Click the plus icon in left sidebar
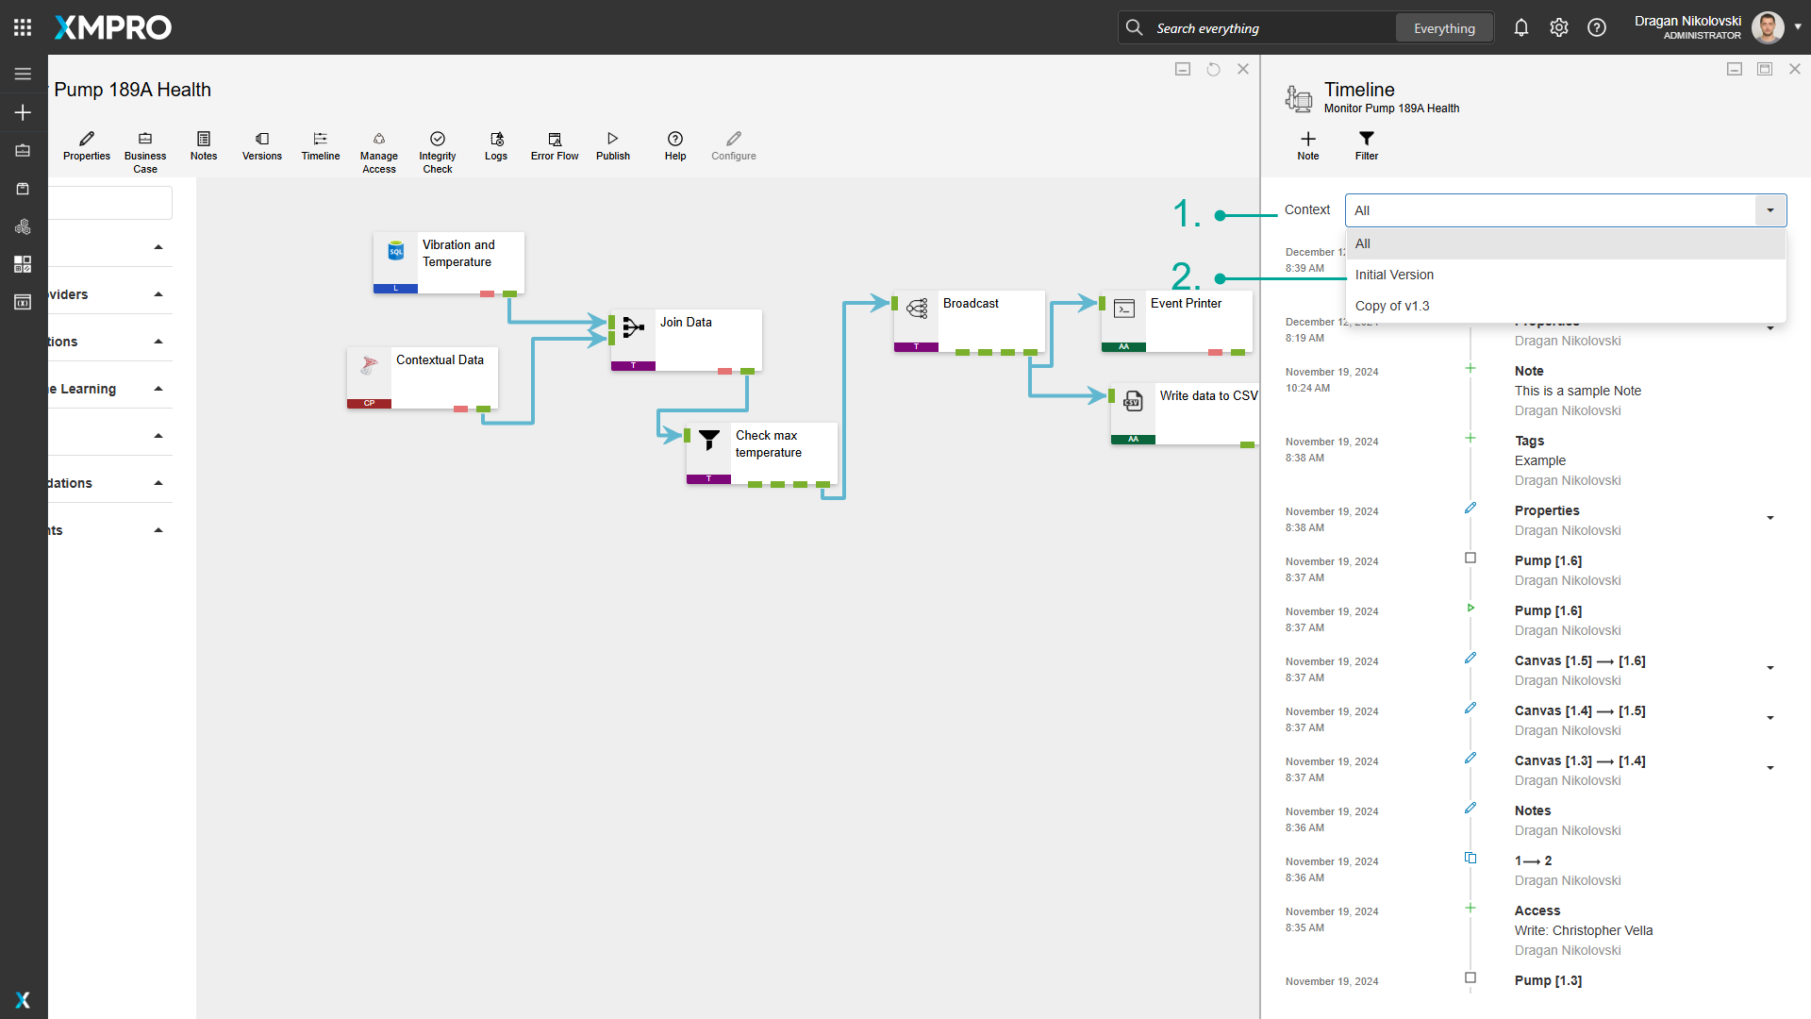 click(x=23, y=112)
